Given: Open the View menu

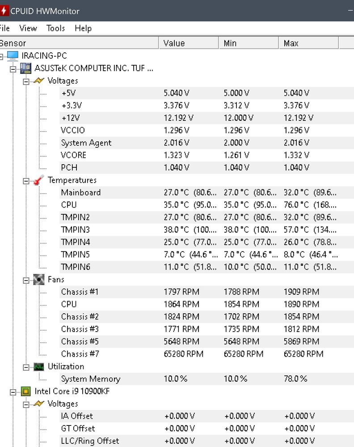Looking at the screenshot, I should tap(28, 28).
